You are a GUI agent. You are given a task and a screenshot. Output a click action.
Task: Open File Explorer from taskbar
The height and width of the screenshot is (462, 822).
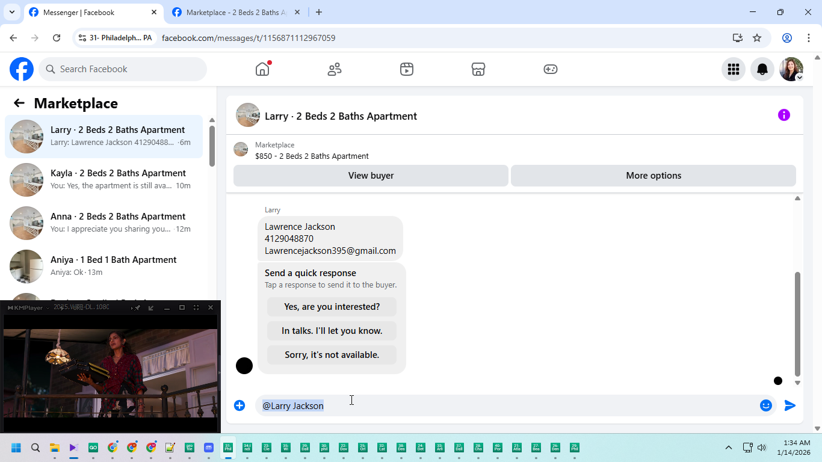pyautogui.click(x=55, y=448)
